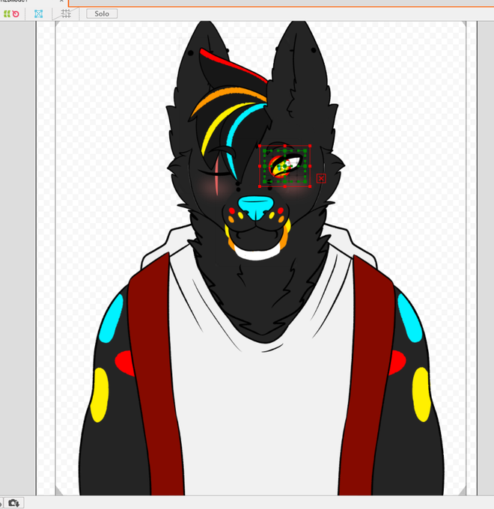Click the blue mesh bounding-box icon

point(38,13)
